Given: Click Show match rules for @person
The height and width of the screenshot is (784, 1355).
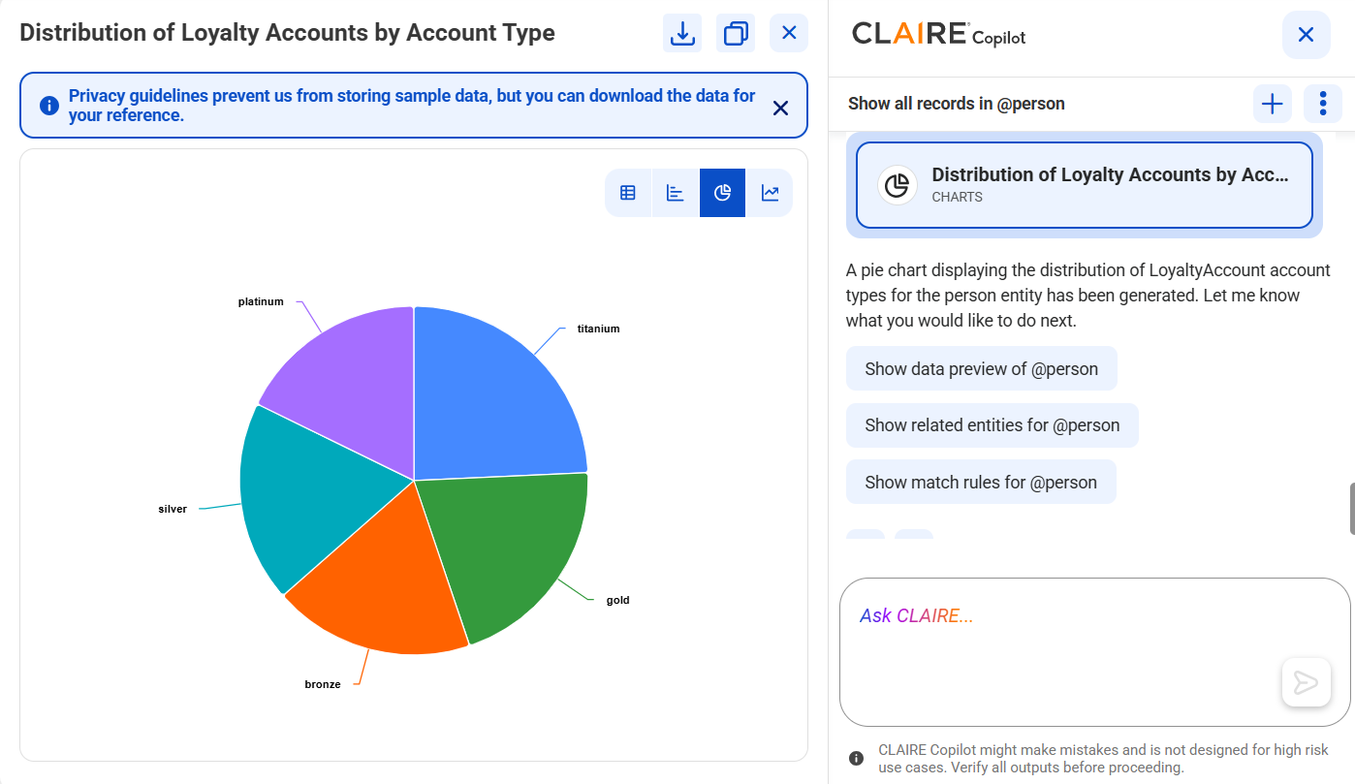Looking at the screenshot, I should coord(981,482).
